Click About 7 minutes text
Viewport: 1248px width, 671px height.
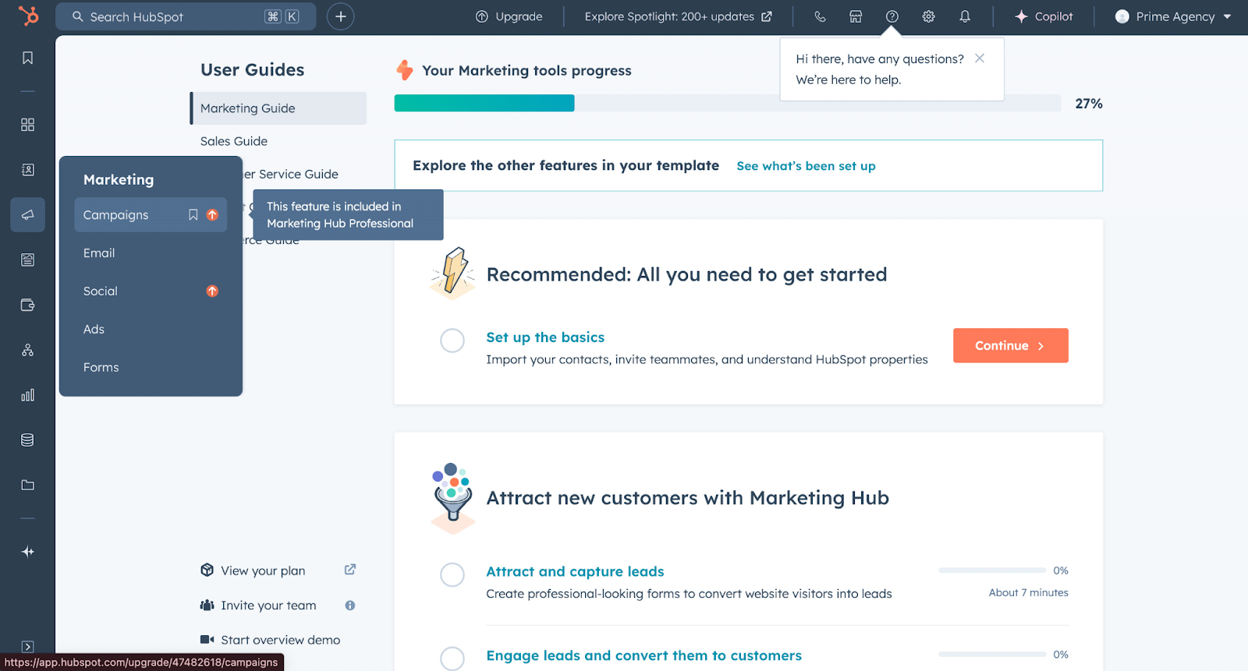coord(1028,593)
